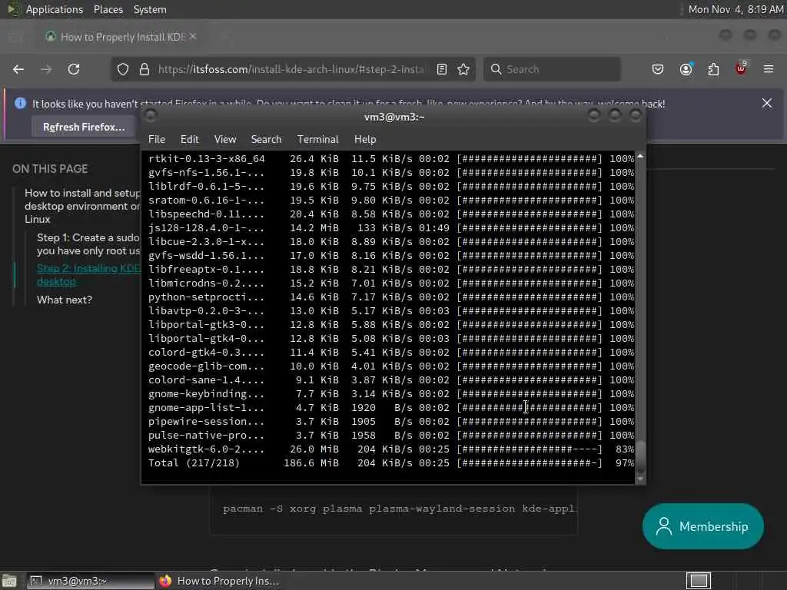This screenshot has width=787, height=590.
Task: Click the date and time clock
Action: point(736,9)
